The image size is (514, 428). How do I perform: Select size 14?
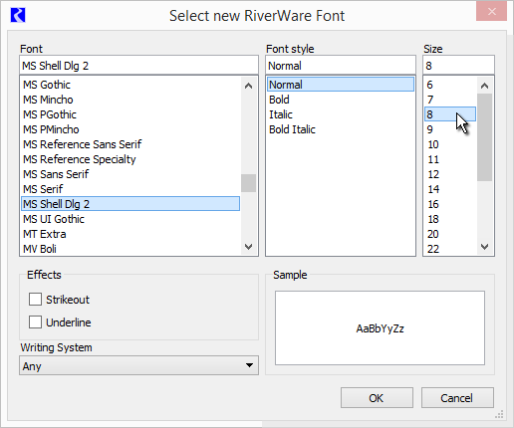(x=450, y=189)
